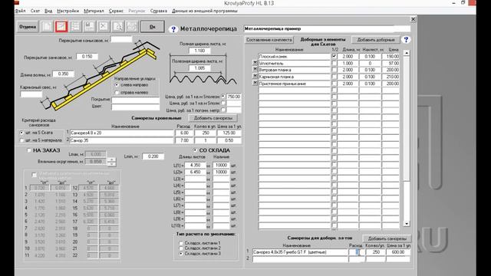This screenshot has width=491, height=276.
Task: Choose criterion шт. на S материала
Action: pyautogui.click(x=21, y=140)
